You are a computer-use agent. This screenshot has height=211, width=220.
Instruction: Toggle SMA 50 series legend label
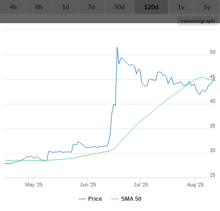pyautogui.click(x=131, y=199)
